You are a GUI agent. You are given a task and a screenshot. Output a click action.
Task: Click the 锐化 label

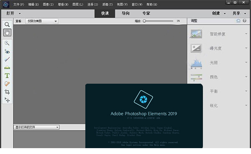214,105
